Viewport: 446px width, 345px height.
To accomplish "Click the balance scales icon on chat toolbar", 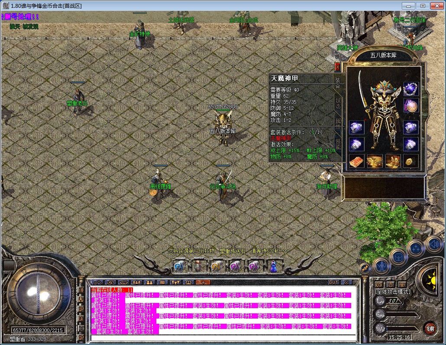I will coord(189,283).
